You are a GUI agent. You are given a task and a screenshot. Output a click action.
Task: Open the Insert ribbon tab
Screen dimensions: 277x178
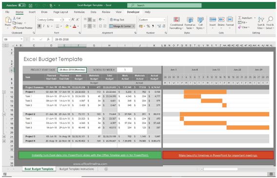32,12
